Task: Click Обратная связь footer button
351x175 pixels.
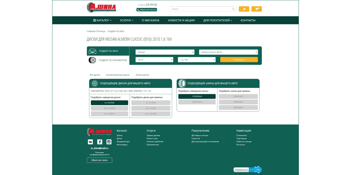Action: pyautogui.click(x=100, y=160)
